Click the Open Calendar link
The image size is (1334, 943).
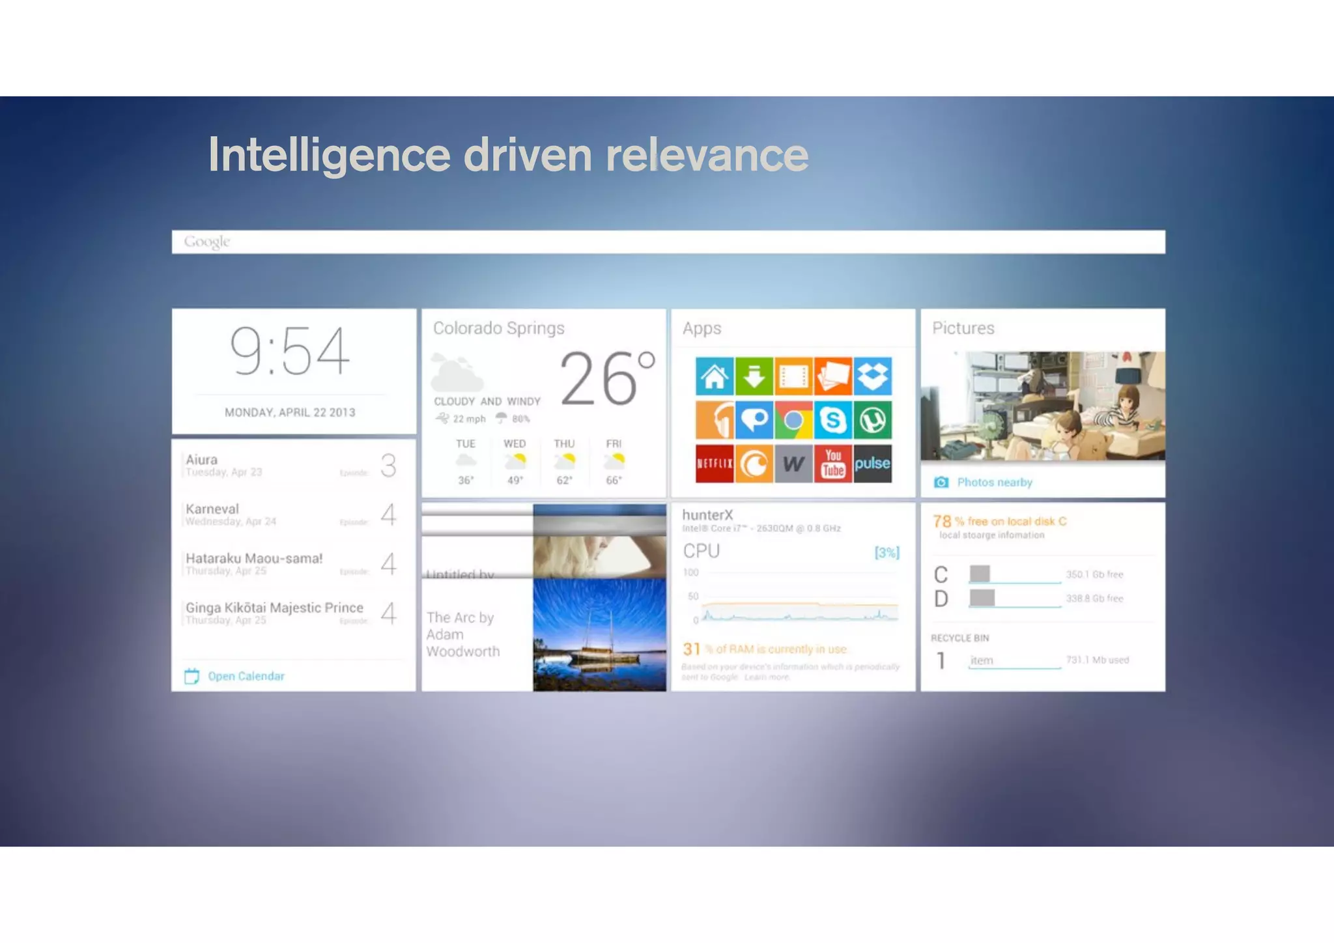pos(246,676)
